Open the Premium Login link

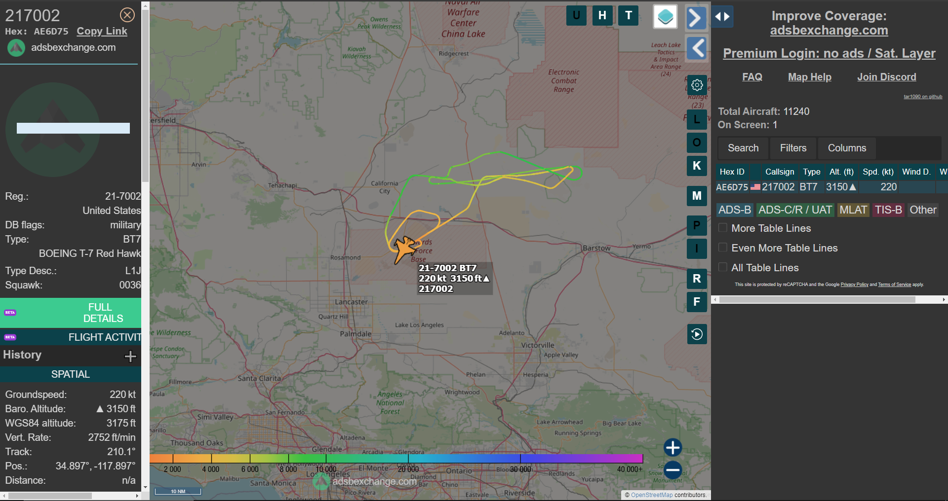coord(829,53)
